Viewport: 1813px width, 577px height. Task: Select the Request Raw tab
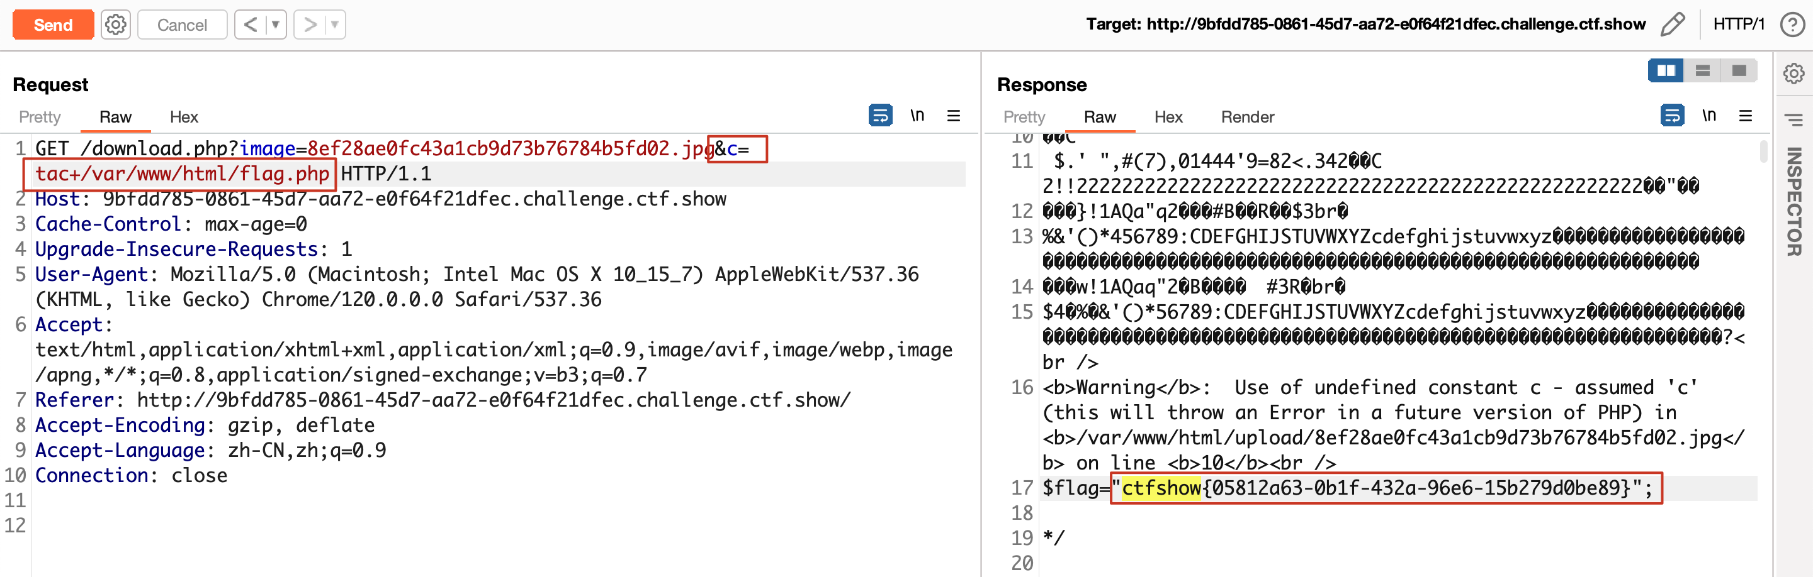115,117
